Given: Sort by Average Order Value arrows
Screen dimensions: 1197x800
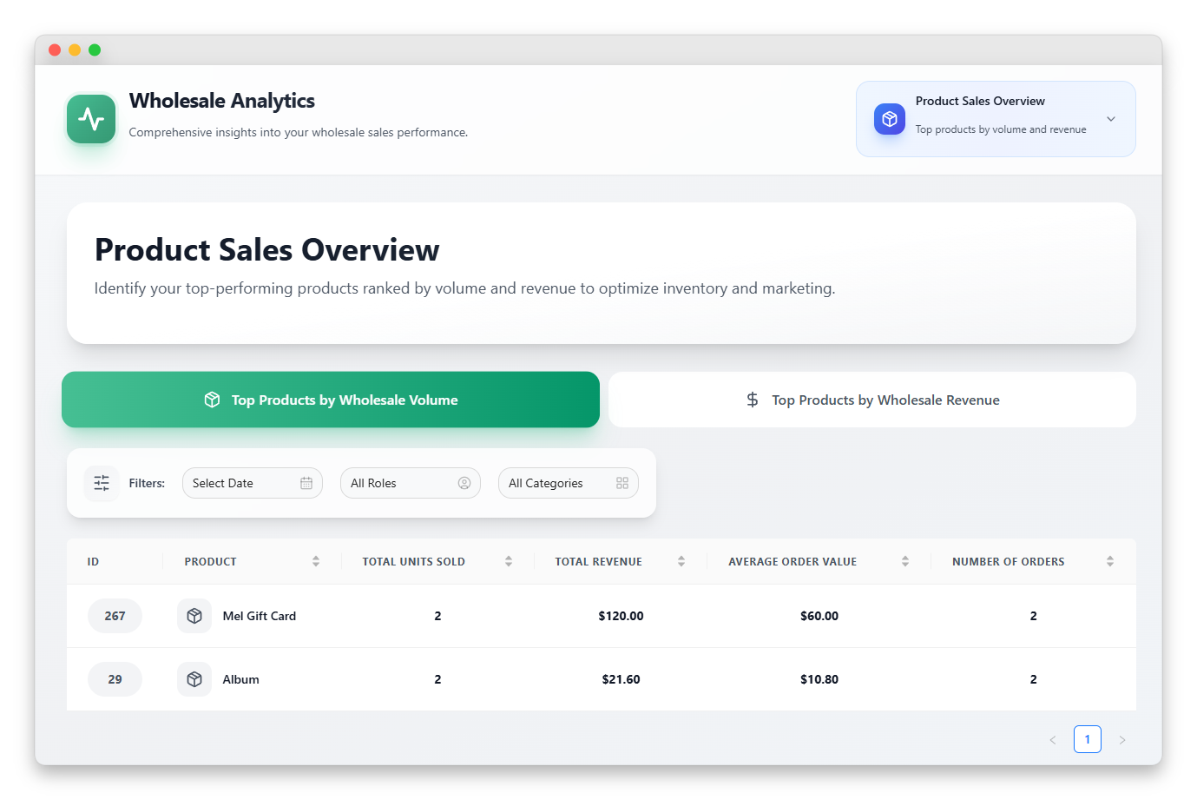Looking at the screenshot, I should pos(905,561).
